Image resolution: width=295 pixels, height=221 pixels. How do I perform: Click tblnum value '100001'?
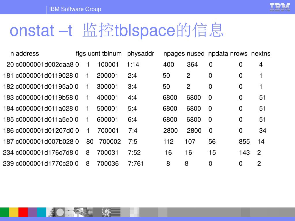(x=108, y=65)
